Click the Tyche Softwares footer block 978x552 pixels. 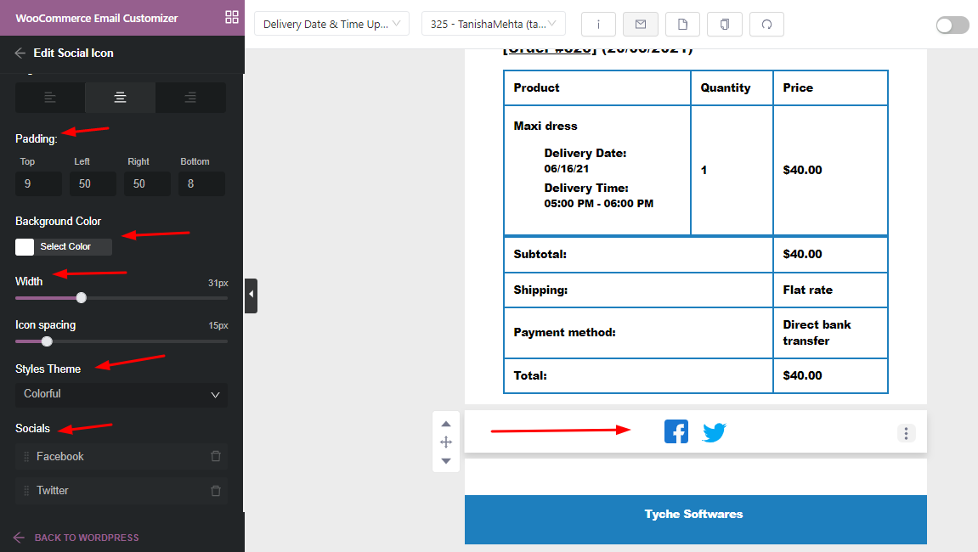(x=695, y=520)
